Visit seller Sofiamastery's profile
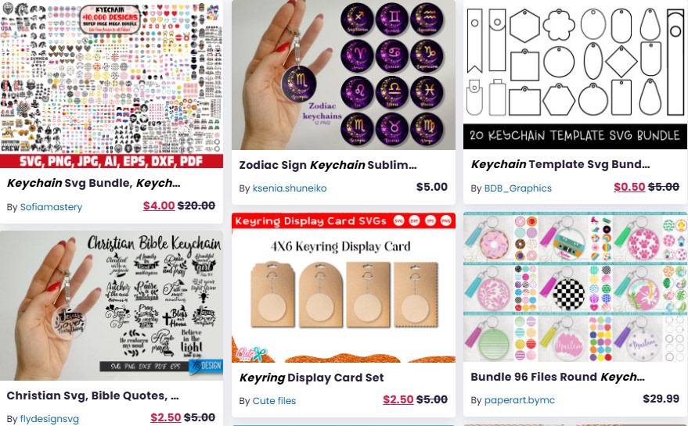Viewport: 688px width, 426px height. (51, 207)
